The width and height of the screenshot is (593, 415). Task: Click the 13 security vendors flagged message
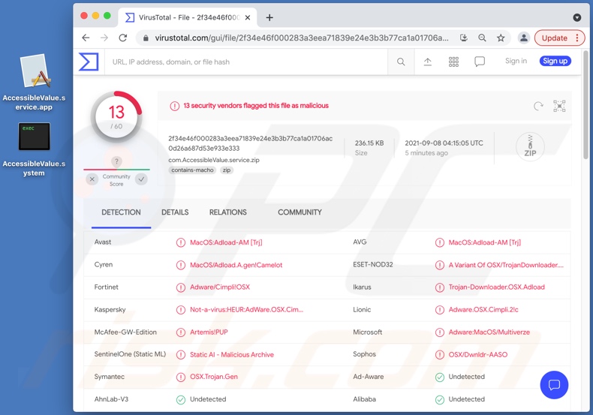[x=256, y=106]
